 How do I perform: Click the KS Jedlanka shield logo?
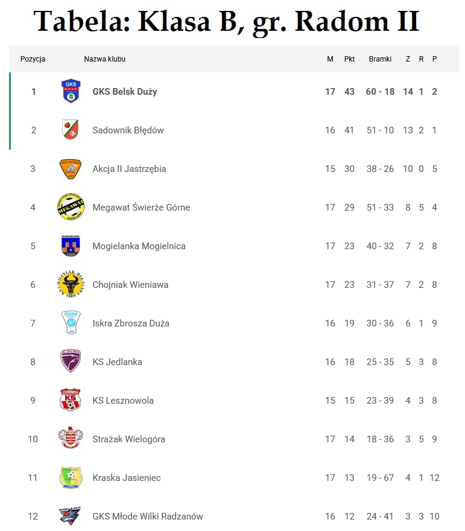pos(71,361)
